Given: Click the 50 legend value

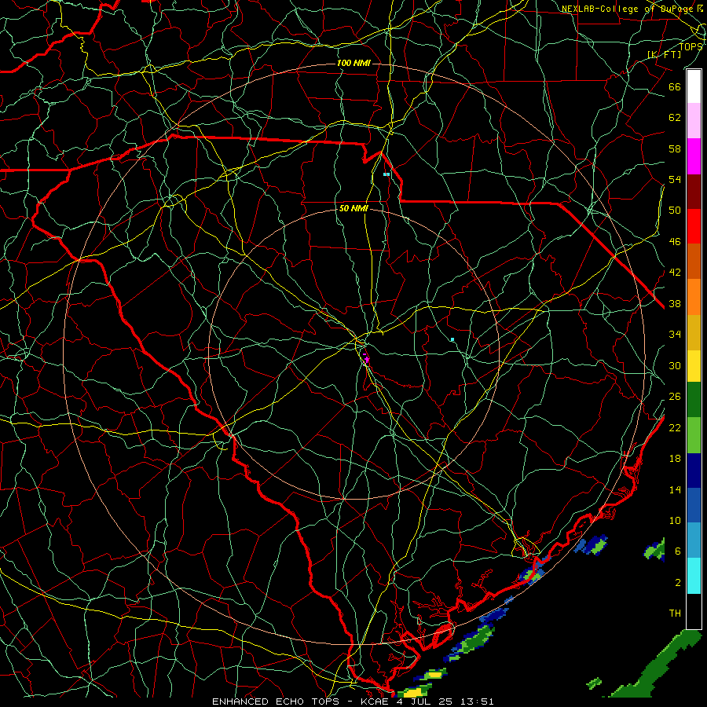Looking at the screenshot, I should click(x=675, y=210).
